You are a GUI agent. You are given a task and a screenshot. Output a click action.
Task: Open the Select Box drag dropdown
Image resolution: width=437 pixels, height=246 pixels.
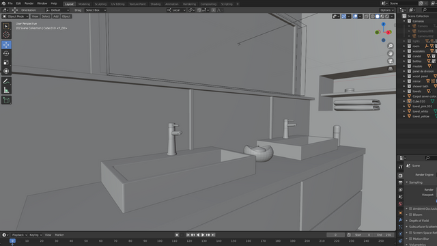tap(95, 10)
